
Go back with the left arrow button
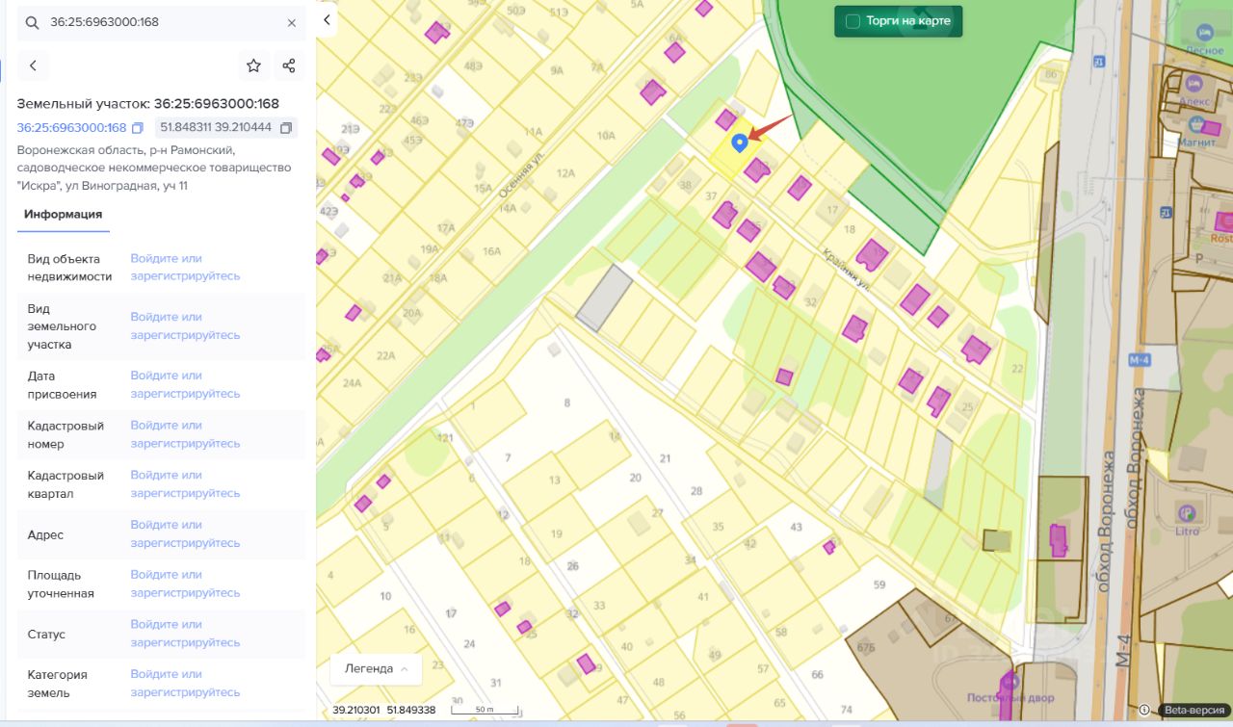[33, 65]
